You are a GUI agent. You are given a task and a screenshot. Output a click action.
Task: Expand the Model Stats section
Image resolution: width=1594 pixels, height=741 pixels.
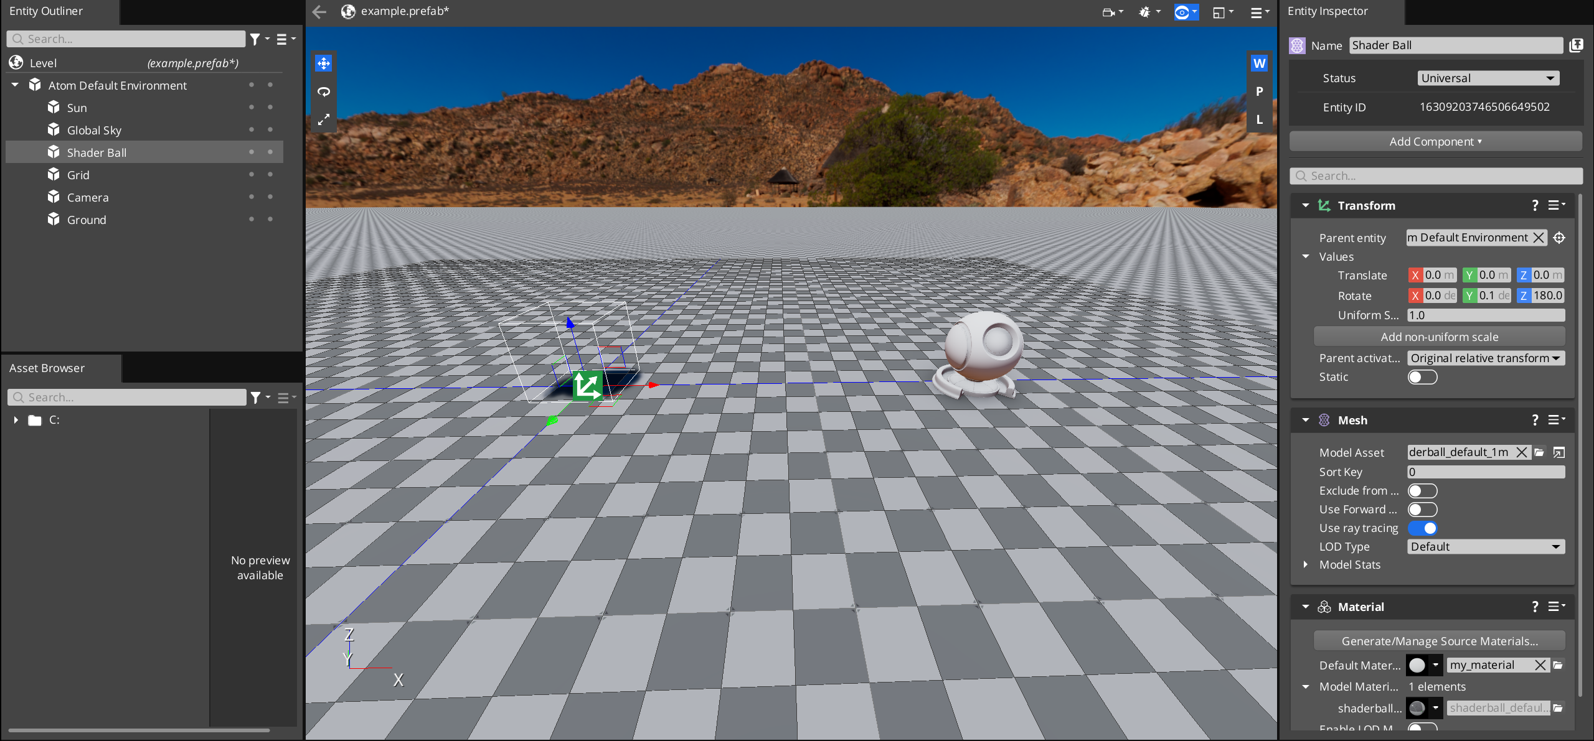1306,565
